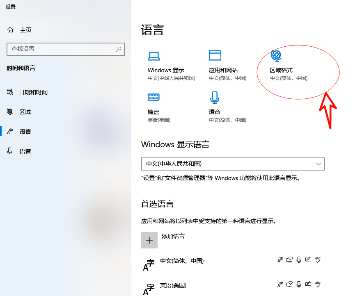Click spell check abc icon in 中文 row
The width and height of the screenshot is (353, 296).
click(318, 260)
